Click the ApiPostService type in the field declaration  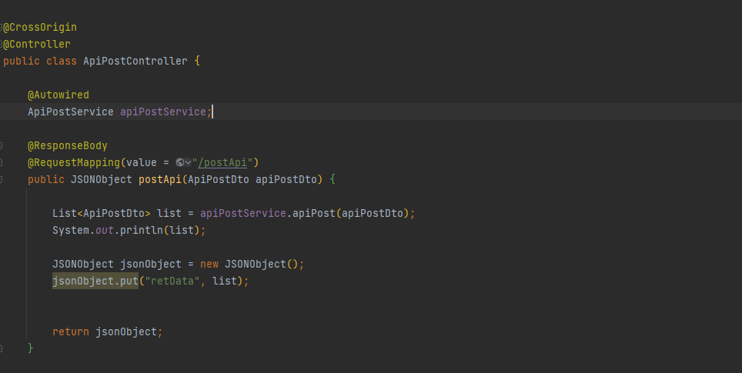click(x=71, y=112)
